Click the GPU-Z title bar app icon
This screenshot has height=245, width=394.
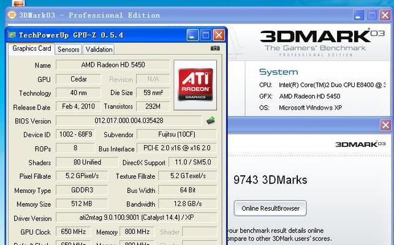point(12,35)
